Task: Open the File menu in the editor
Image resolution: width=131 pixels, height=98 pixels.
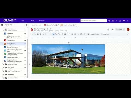Action: click(x=35, y=31)
